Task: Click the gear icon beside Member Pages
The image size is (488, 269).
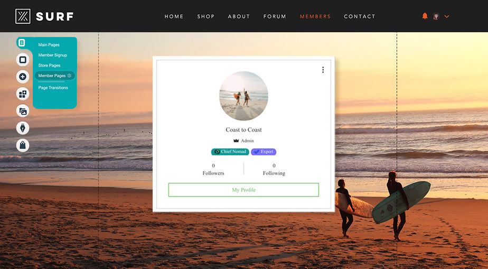Action: point(69,76)
